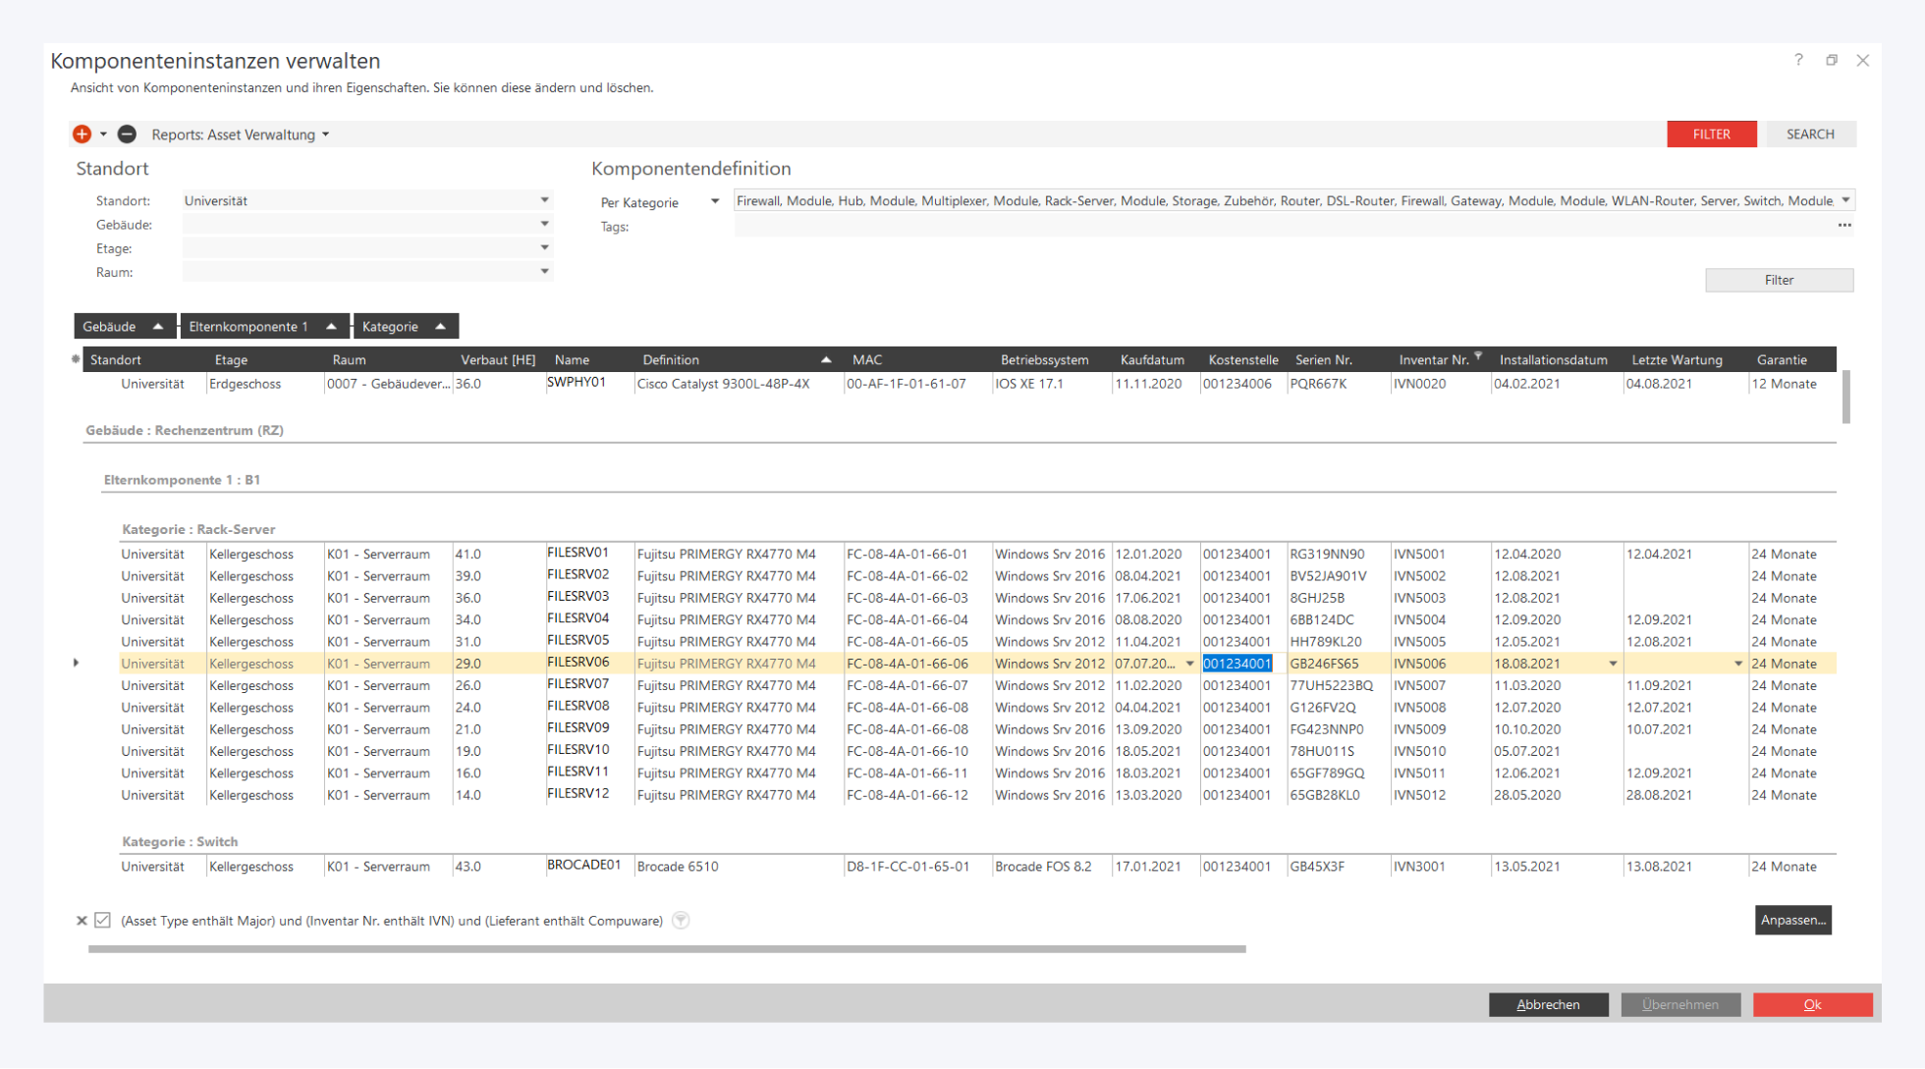
Task: Click the red add component plus icon
Action: pyautogui.click(x=82, y=134)
